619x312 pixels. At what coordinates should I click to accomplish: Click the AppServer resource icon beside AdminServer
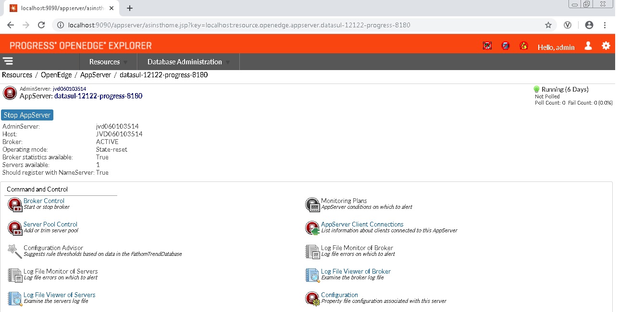pos(10,93)
